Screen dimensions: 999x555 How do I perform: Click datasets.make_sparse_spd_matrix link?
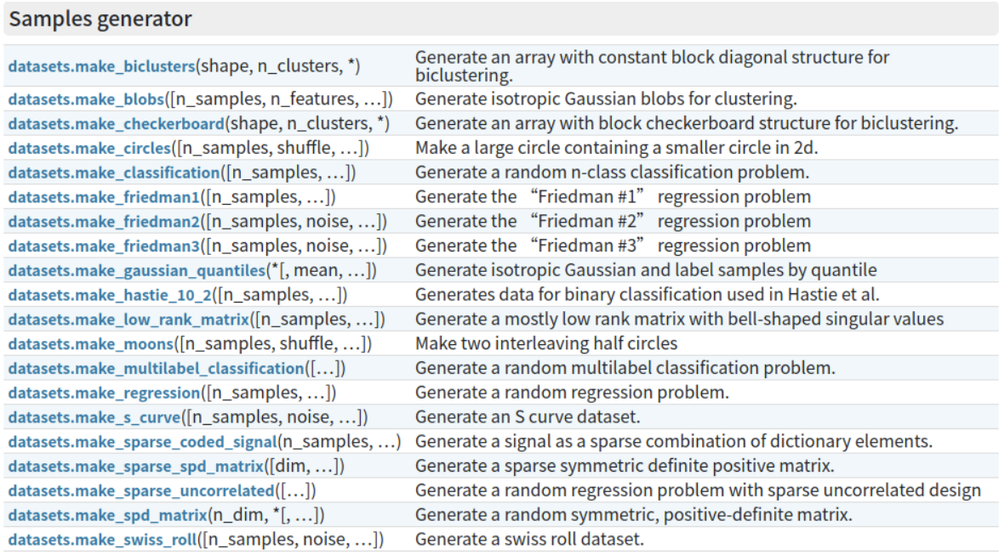[135, 467]
